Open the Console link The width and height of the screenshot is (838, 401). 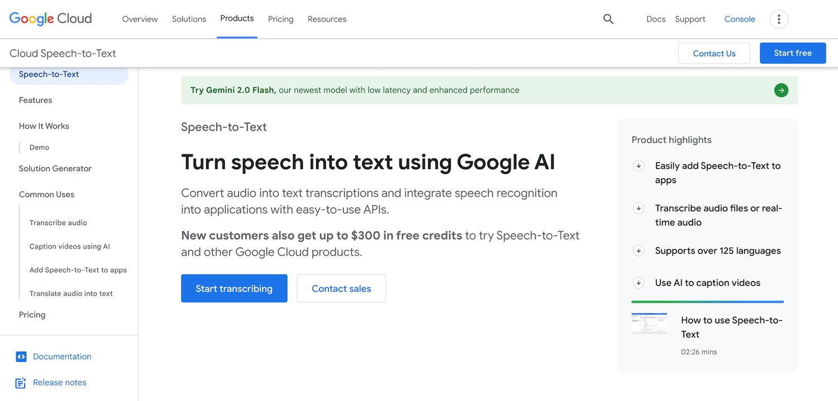740,19
